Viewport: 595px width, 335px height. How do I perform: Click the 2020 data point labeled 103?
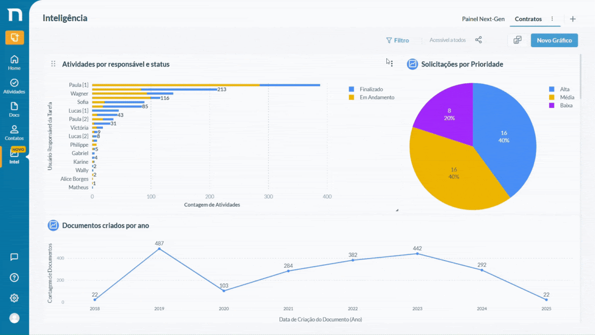pyautogui.click(x=224, y=291)
